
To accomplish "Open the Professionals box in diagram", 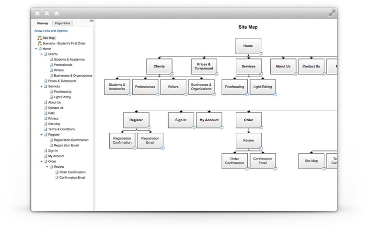I will pos(145,87).
